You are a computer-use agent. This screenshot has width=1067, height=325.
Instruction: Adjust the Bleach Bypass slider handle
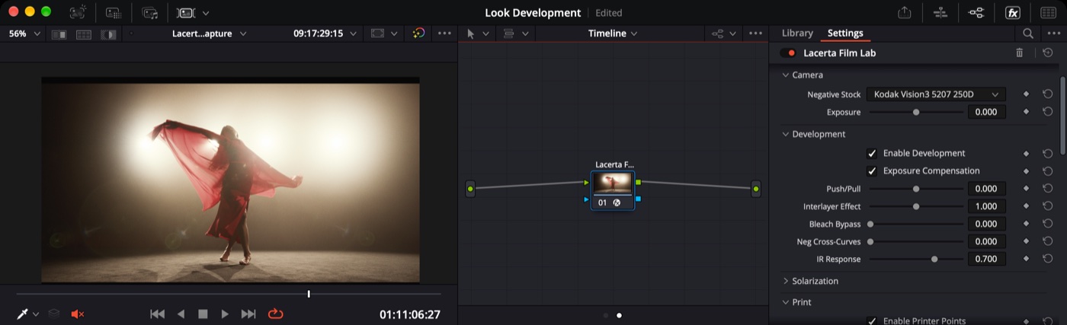point(870,224)
